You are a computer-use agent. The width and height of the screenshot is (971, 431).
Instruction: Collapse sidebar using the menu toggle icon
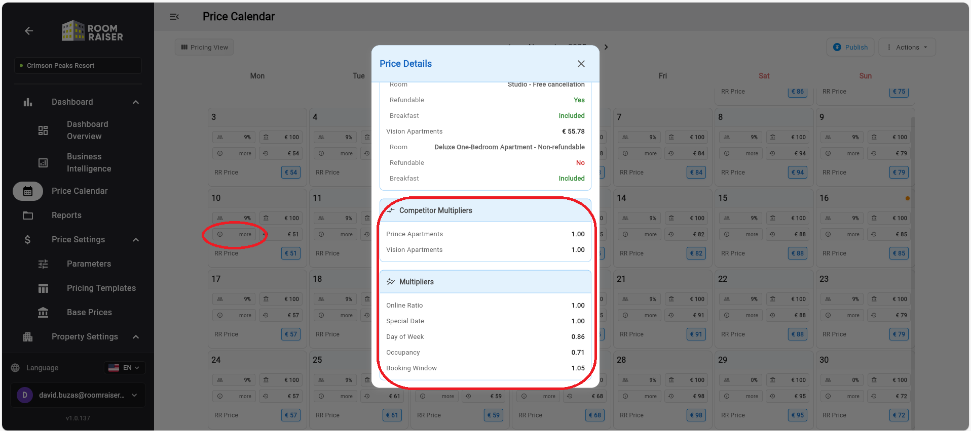pyautogui.click(x=174, y=17)
